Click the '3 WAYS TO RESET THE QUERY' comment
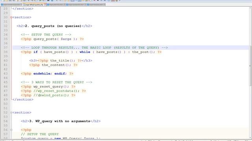The image size is (252, 141). tap(56, 82)
